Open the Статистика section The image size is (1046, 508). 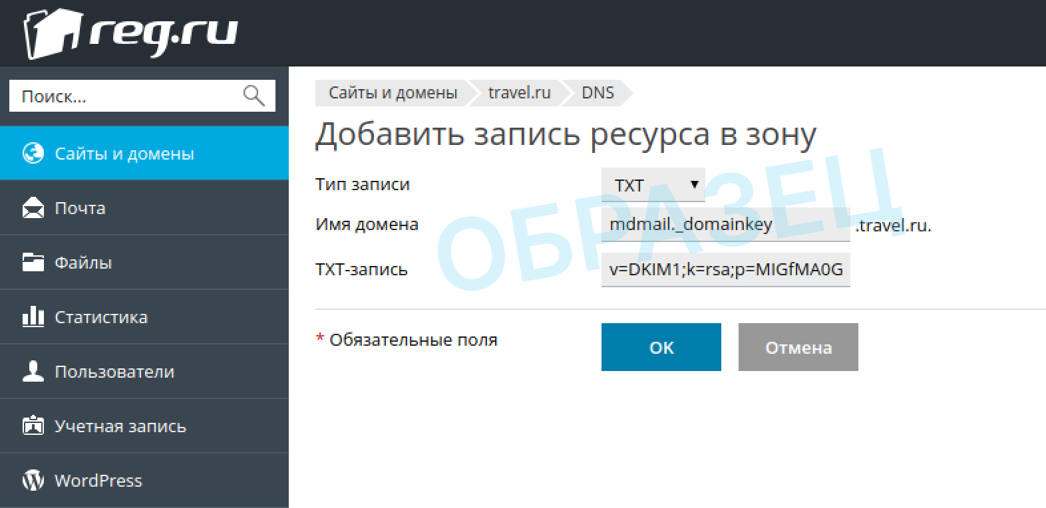click(x=144, y=317)
